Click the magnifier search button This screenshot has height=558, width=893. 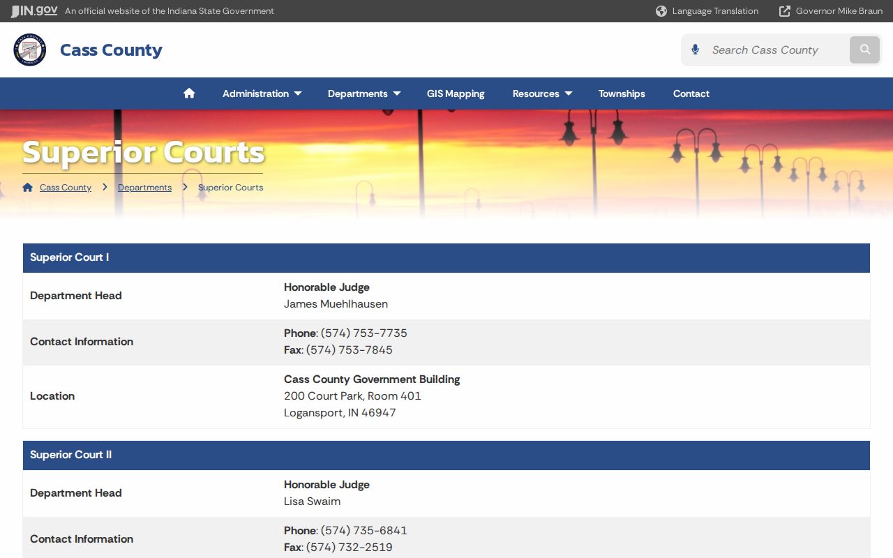(x=865, y=50)
